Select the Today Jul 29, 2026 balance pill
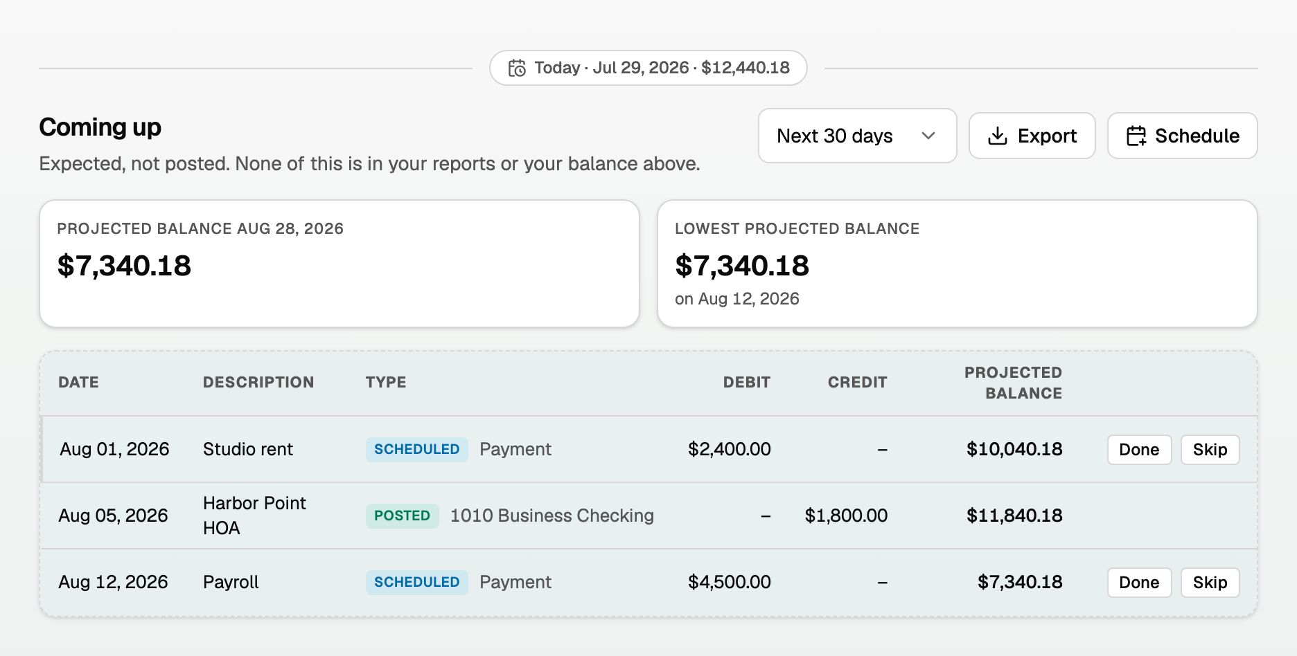 pyautogui.click(x=648, y=68)
